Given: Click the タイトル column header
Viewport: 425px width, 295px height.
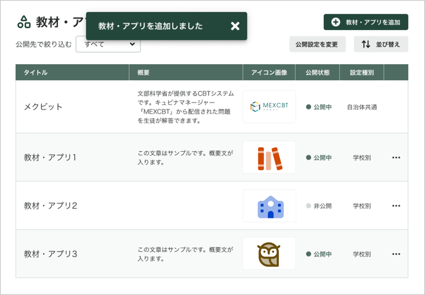Looking at the screenshot, I should click(72, 72).
